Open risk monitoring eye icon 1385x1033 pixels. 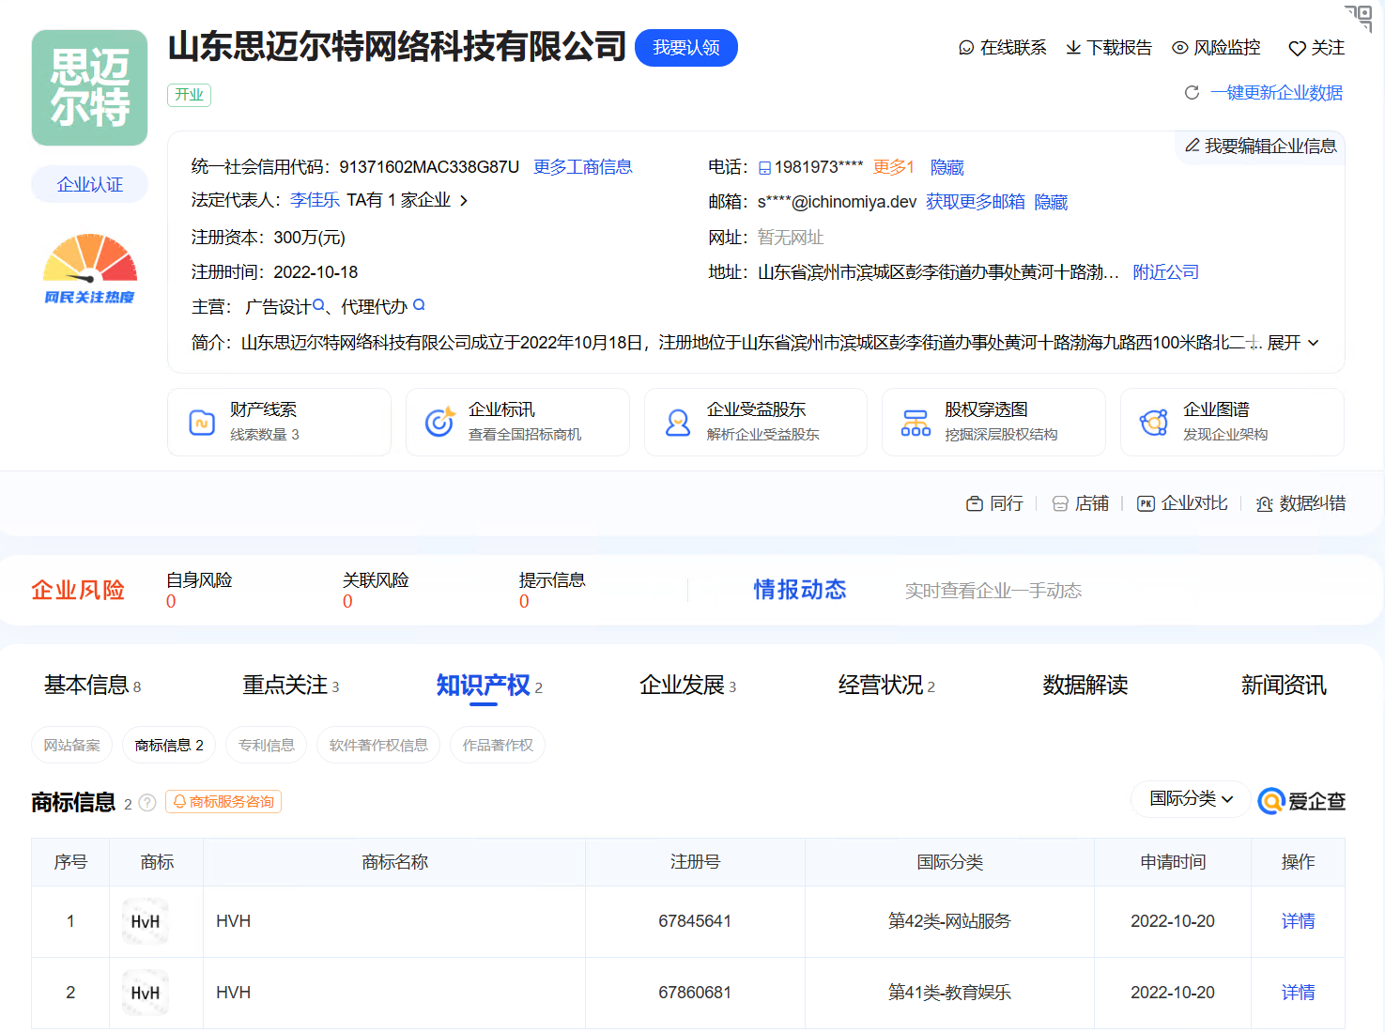1180,48
